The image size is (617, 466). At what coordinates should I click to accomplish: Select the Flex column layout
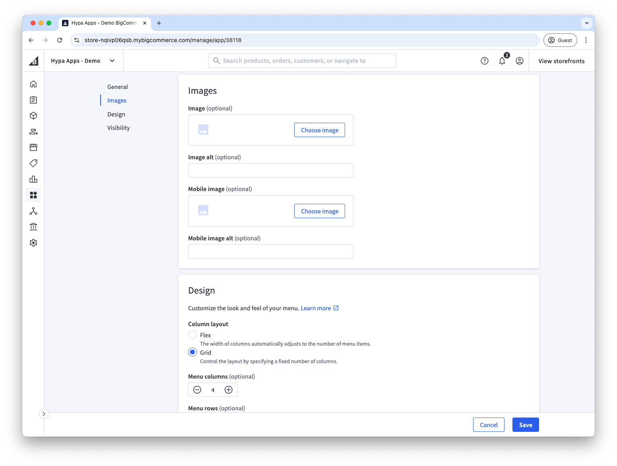[192, 335]
